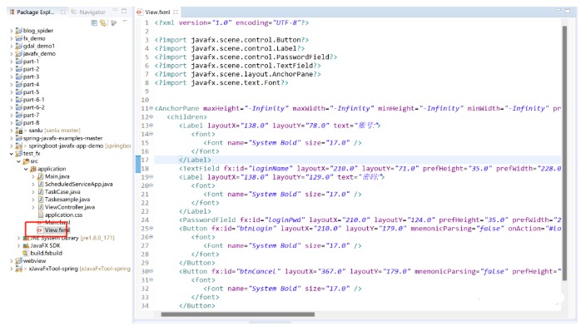Expand the ScheduledServiceApp.java node
This screenshot has width=581, height=326.
(33, 184)
